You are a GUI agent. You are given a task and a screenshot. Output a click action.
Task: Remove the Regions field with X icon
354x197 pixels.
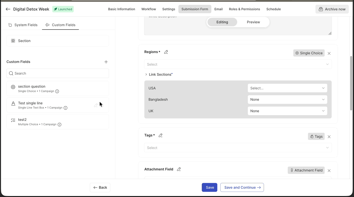tap(329, 53)
